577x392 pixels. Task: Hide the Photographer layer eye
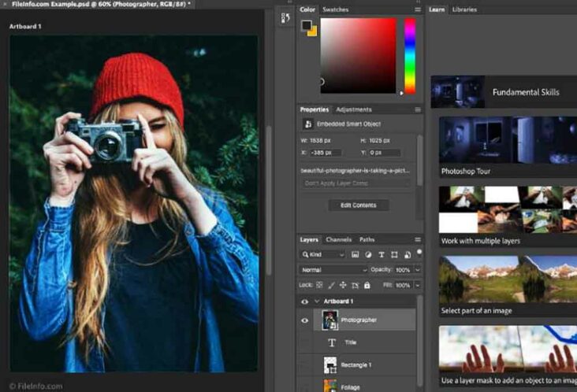coord(305,320)
